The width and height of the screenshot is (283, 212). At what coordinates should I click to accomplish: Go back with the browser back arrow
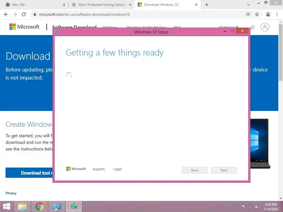coord(6,14)
